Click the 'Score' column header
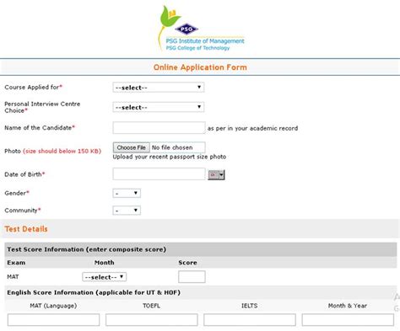 (187, 263)
